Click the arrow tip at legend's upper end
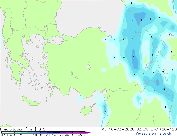Viewport: 177px width, 136px height. (88, 132)
